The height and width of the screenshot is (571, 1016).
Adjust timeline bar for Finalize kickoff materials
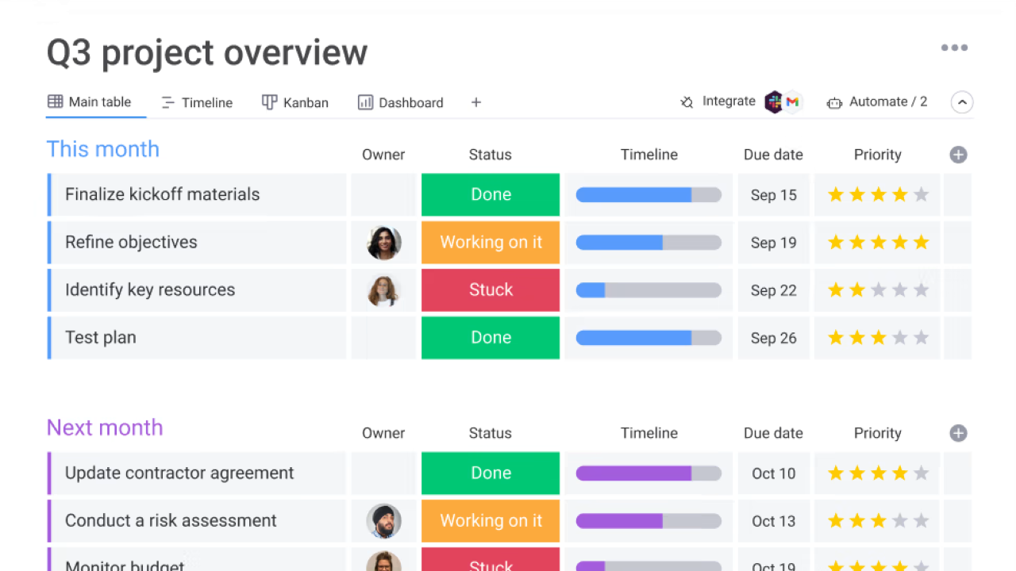(648, 195)
